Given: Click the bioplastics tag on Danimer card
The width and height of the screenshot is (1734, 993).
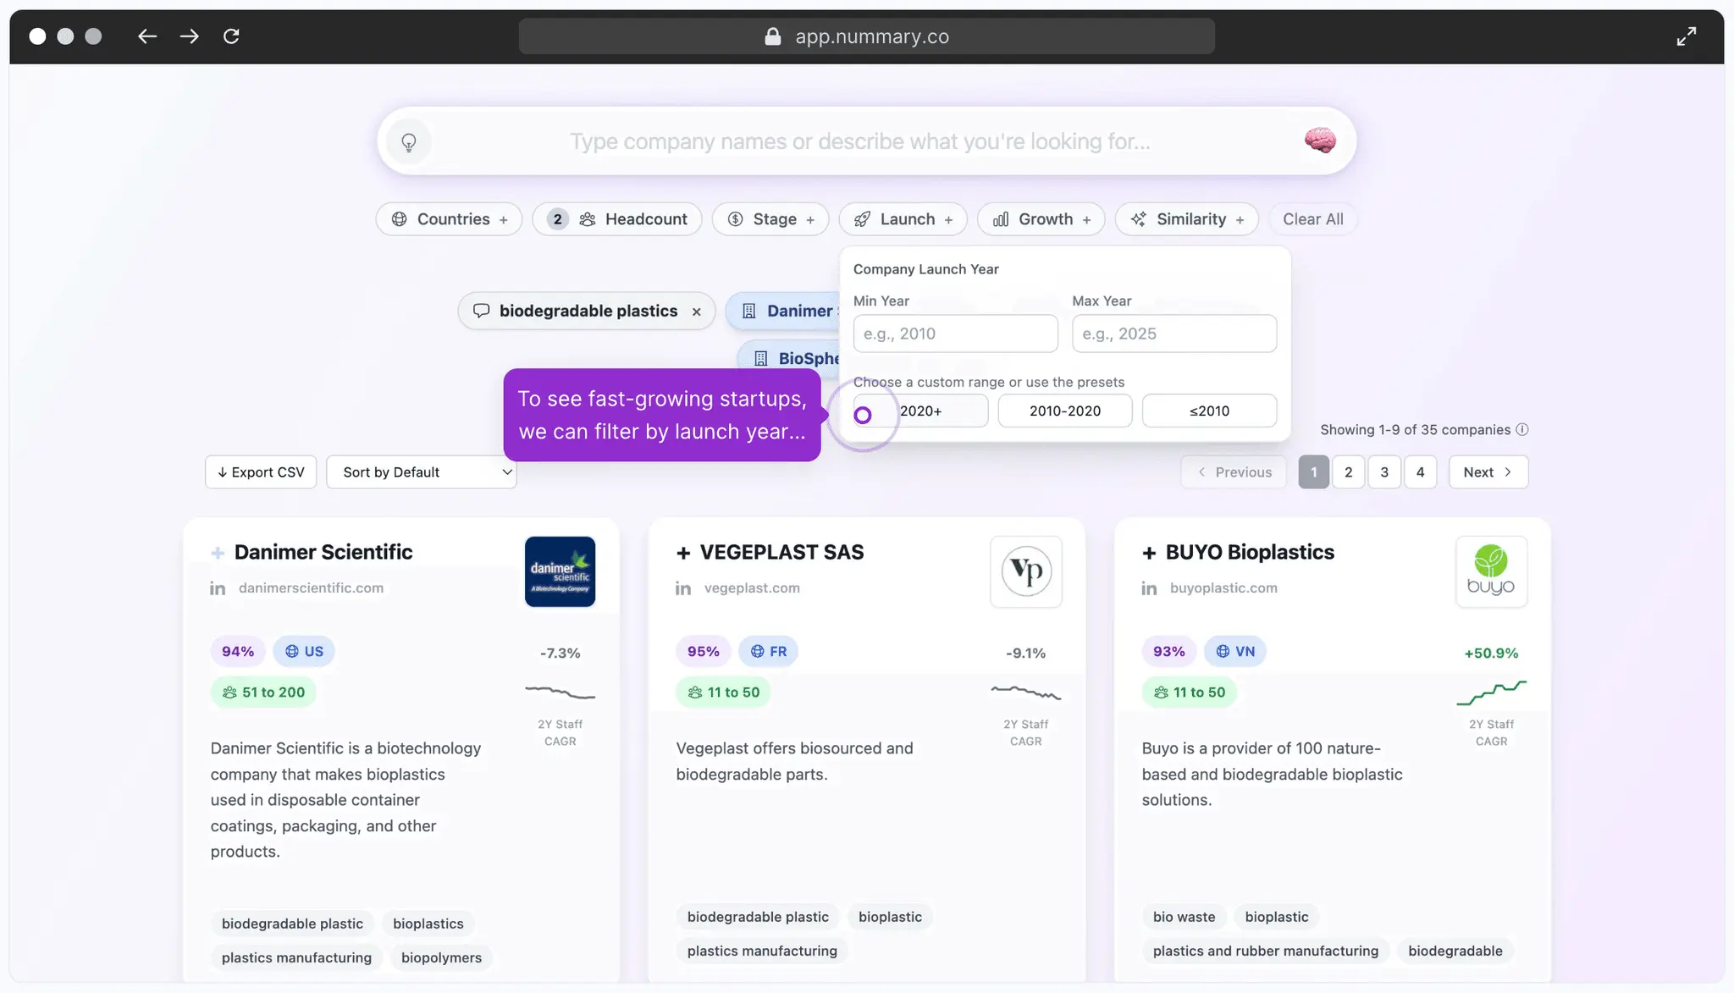Looking at the screenshot, I should [x=428, y=924].
